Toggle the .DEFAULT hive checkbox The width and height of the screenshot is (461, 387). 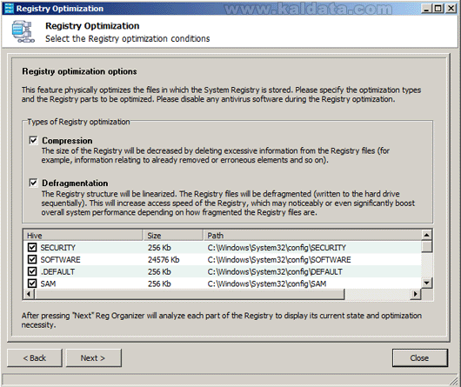coord(32,271)
